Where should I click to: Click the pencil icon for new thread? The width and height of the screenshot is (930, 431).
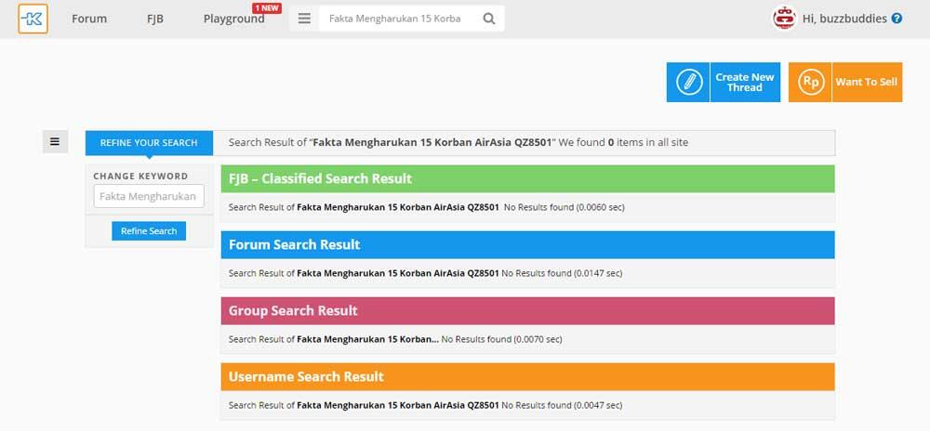[x=688, y=83]
